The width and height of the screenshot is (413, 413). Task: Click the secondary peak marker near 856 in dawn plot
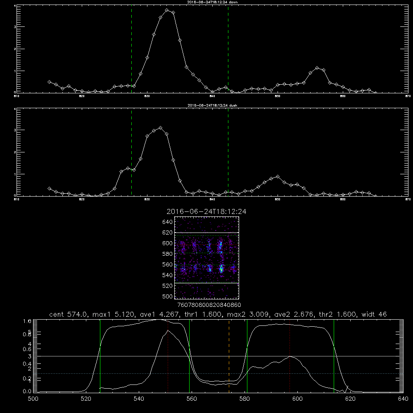pyautogui.click(x=317, y=68)
